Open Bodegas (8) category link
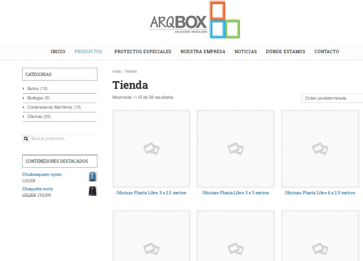Viewport: 363px width, 261px height. coord(38,98)
